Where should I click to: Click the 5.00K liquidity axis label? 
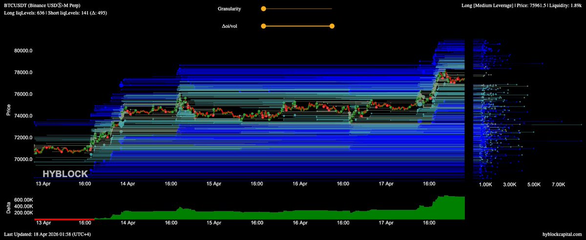(x=534, y=185)
